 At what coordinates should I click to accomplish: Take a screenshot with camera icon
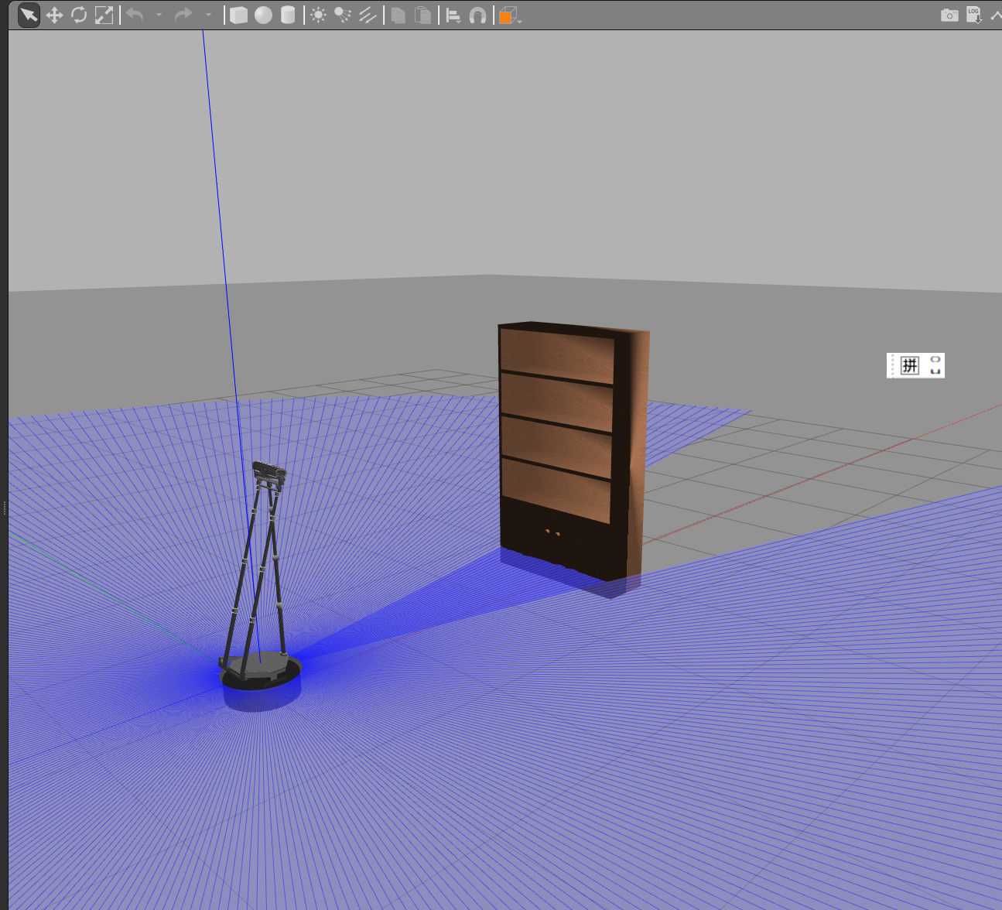[x=949, y=15]
